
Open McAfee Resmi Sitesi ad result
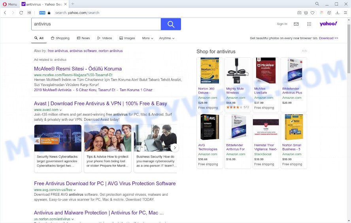(x=78, y=69)
